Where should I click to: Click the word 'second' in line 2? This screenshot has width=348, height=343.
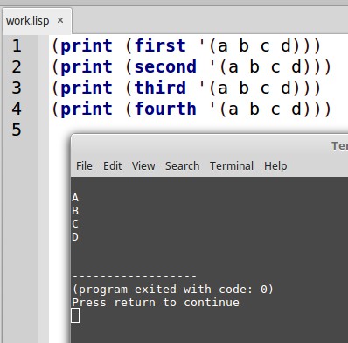click(x=165, y=66)
